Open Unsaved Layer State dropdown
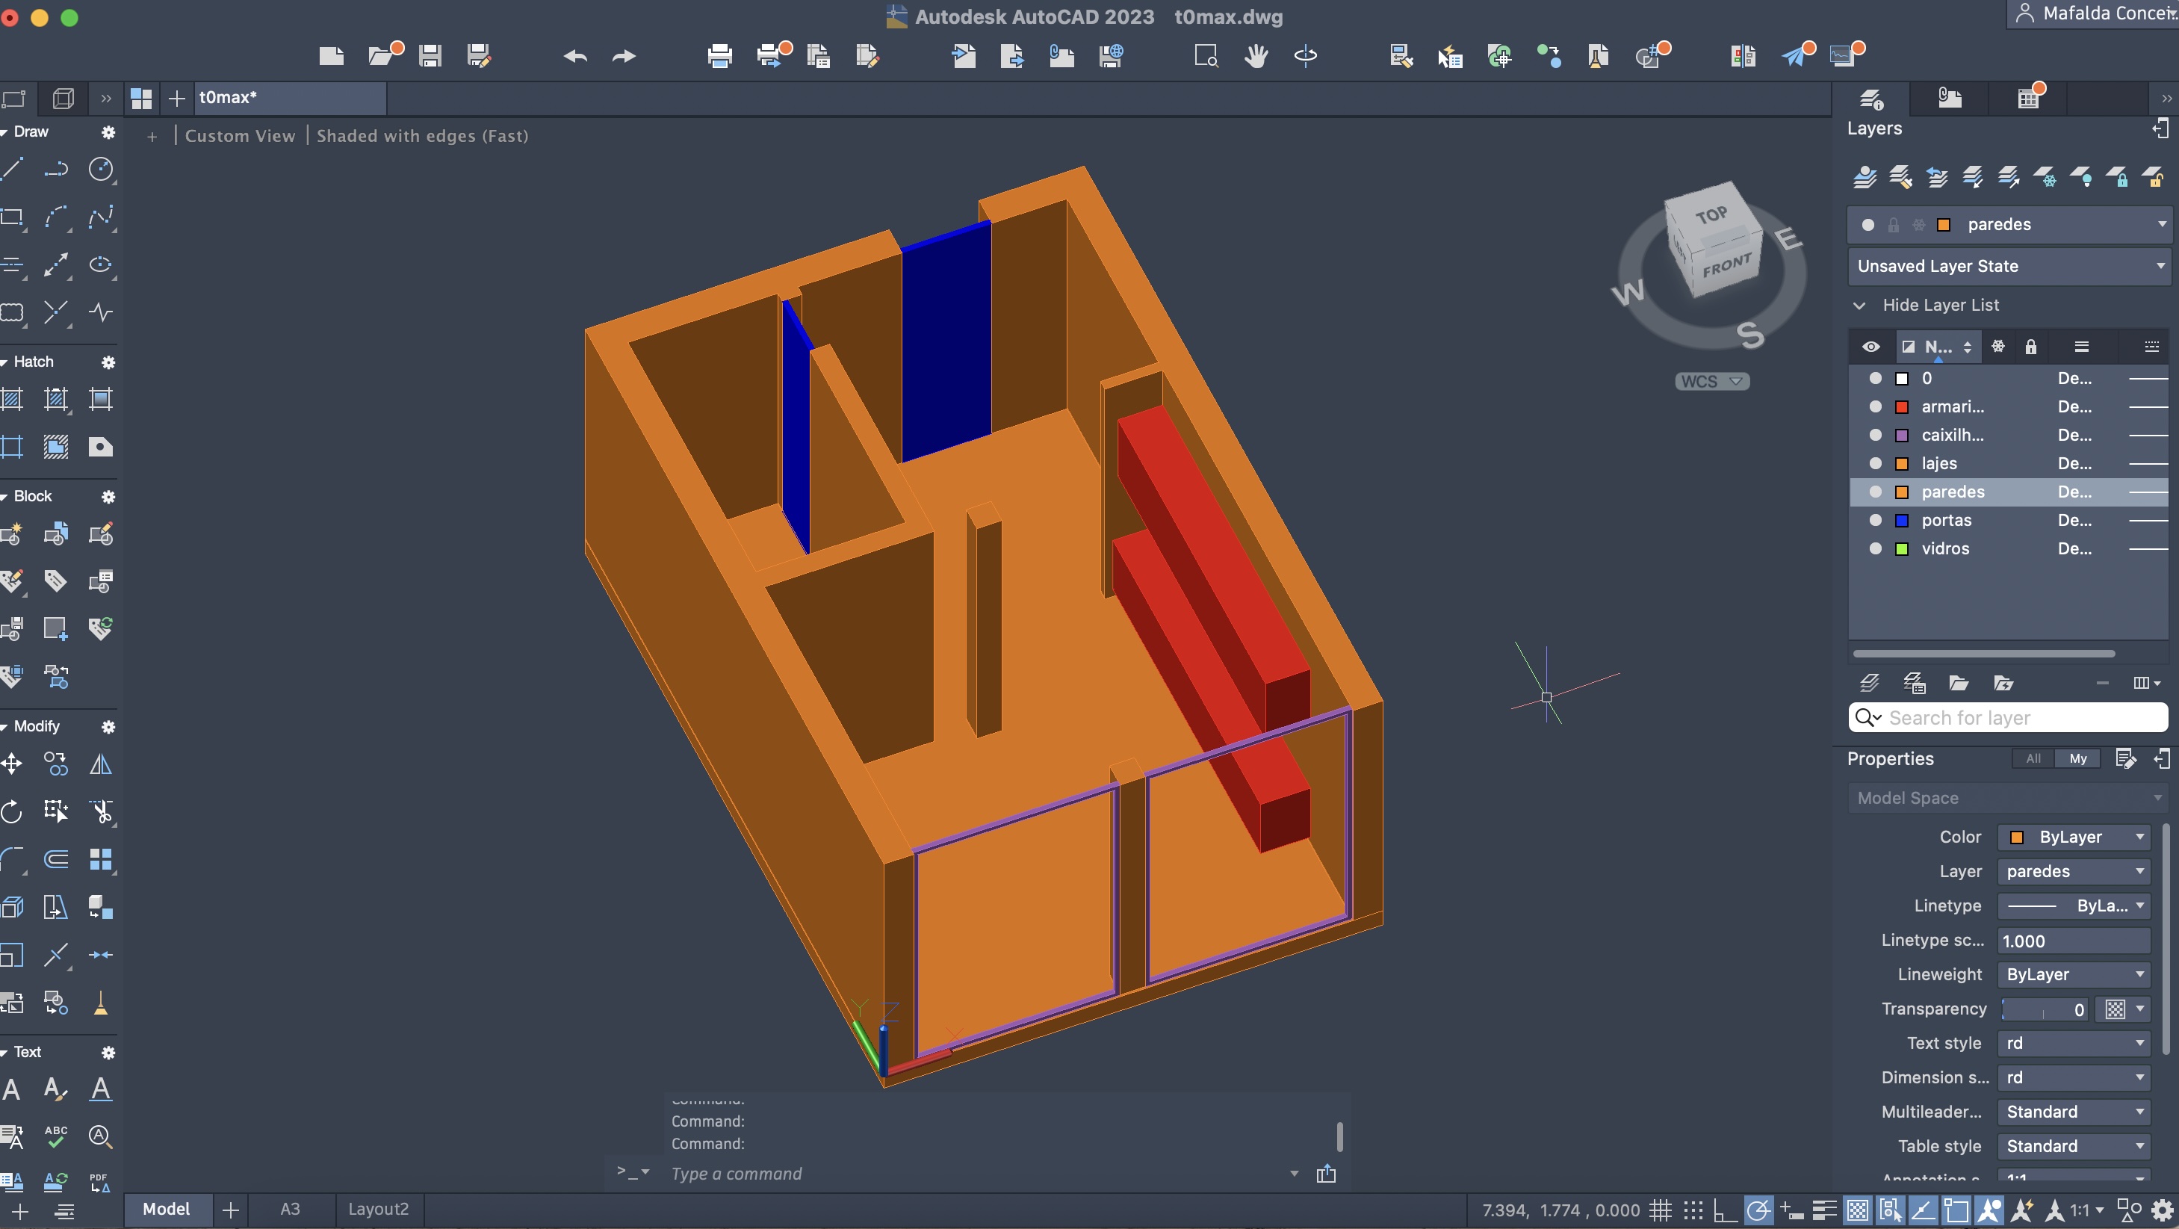Image resolution: width=2179 pixels, height=1229 pixels. pos(2161,265)
